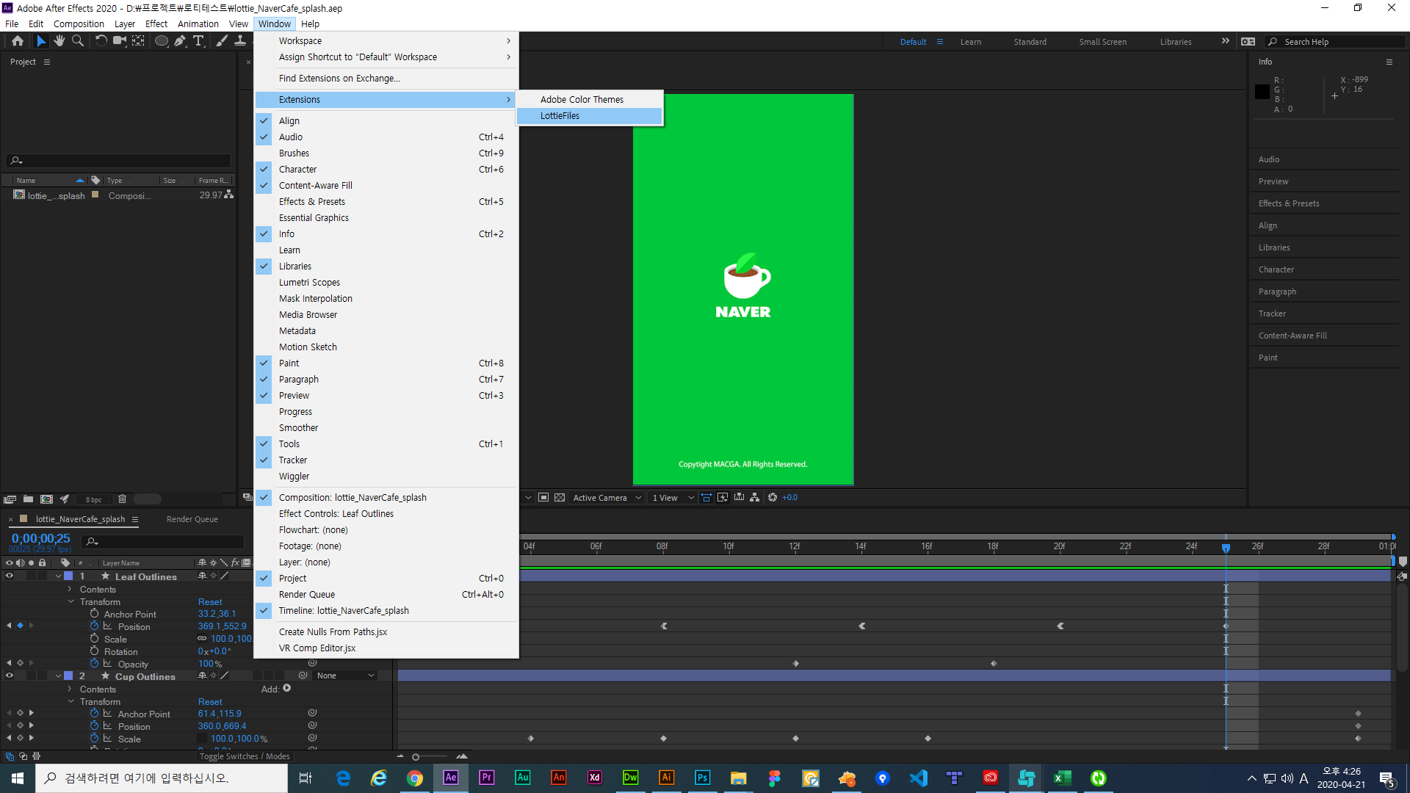Image resolution: width=1410 pixels, height=793 pixels.
Task: Select the Hand tool
Action: (59, 41)
